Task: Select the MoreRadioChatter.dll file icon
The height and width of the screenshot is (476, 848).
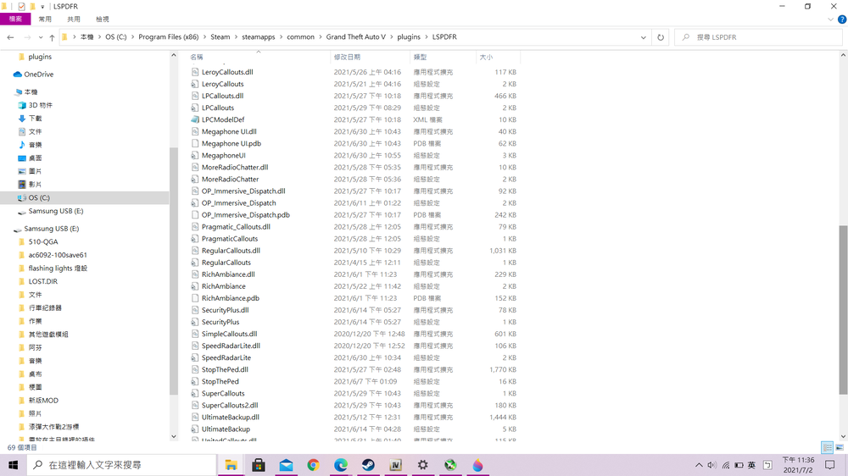Action: coord(195,167)
